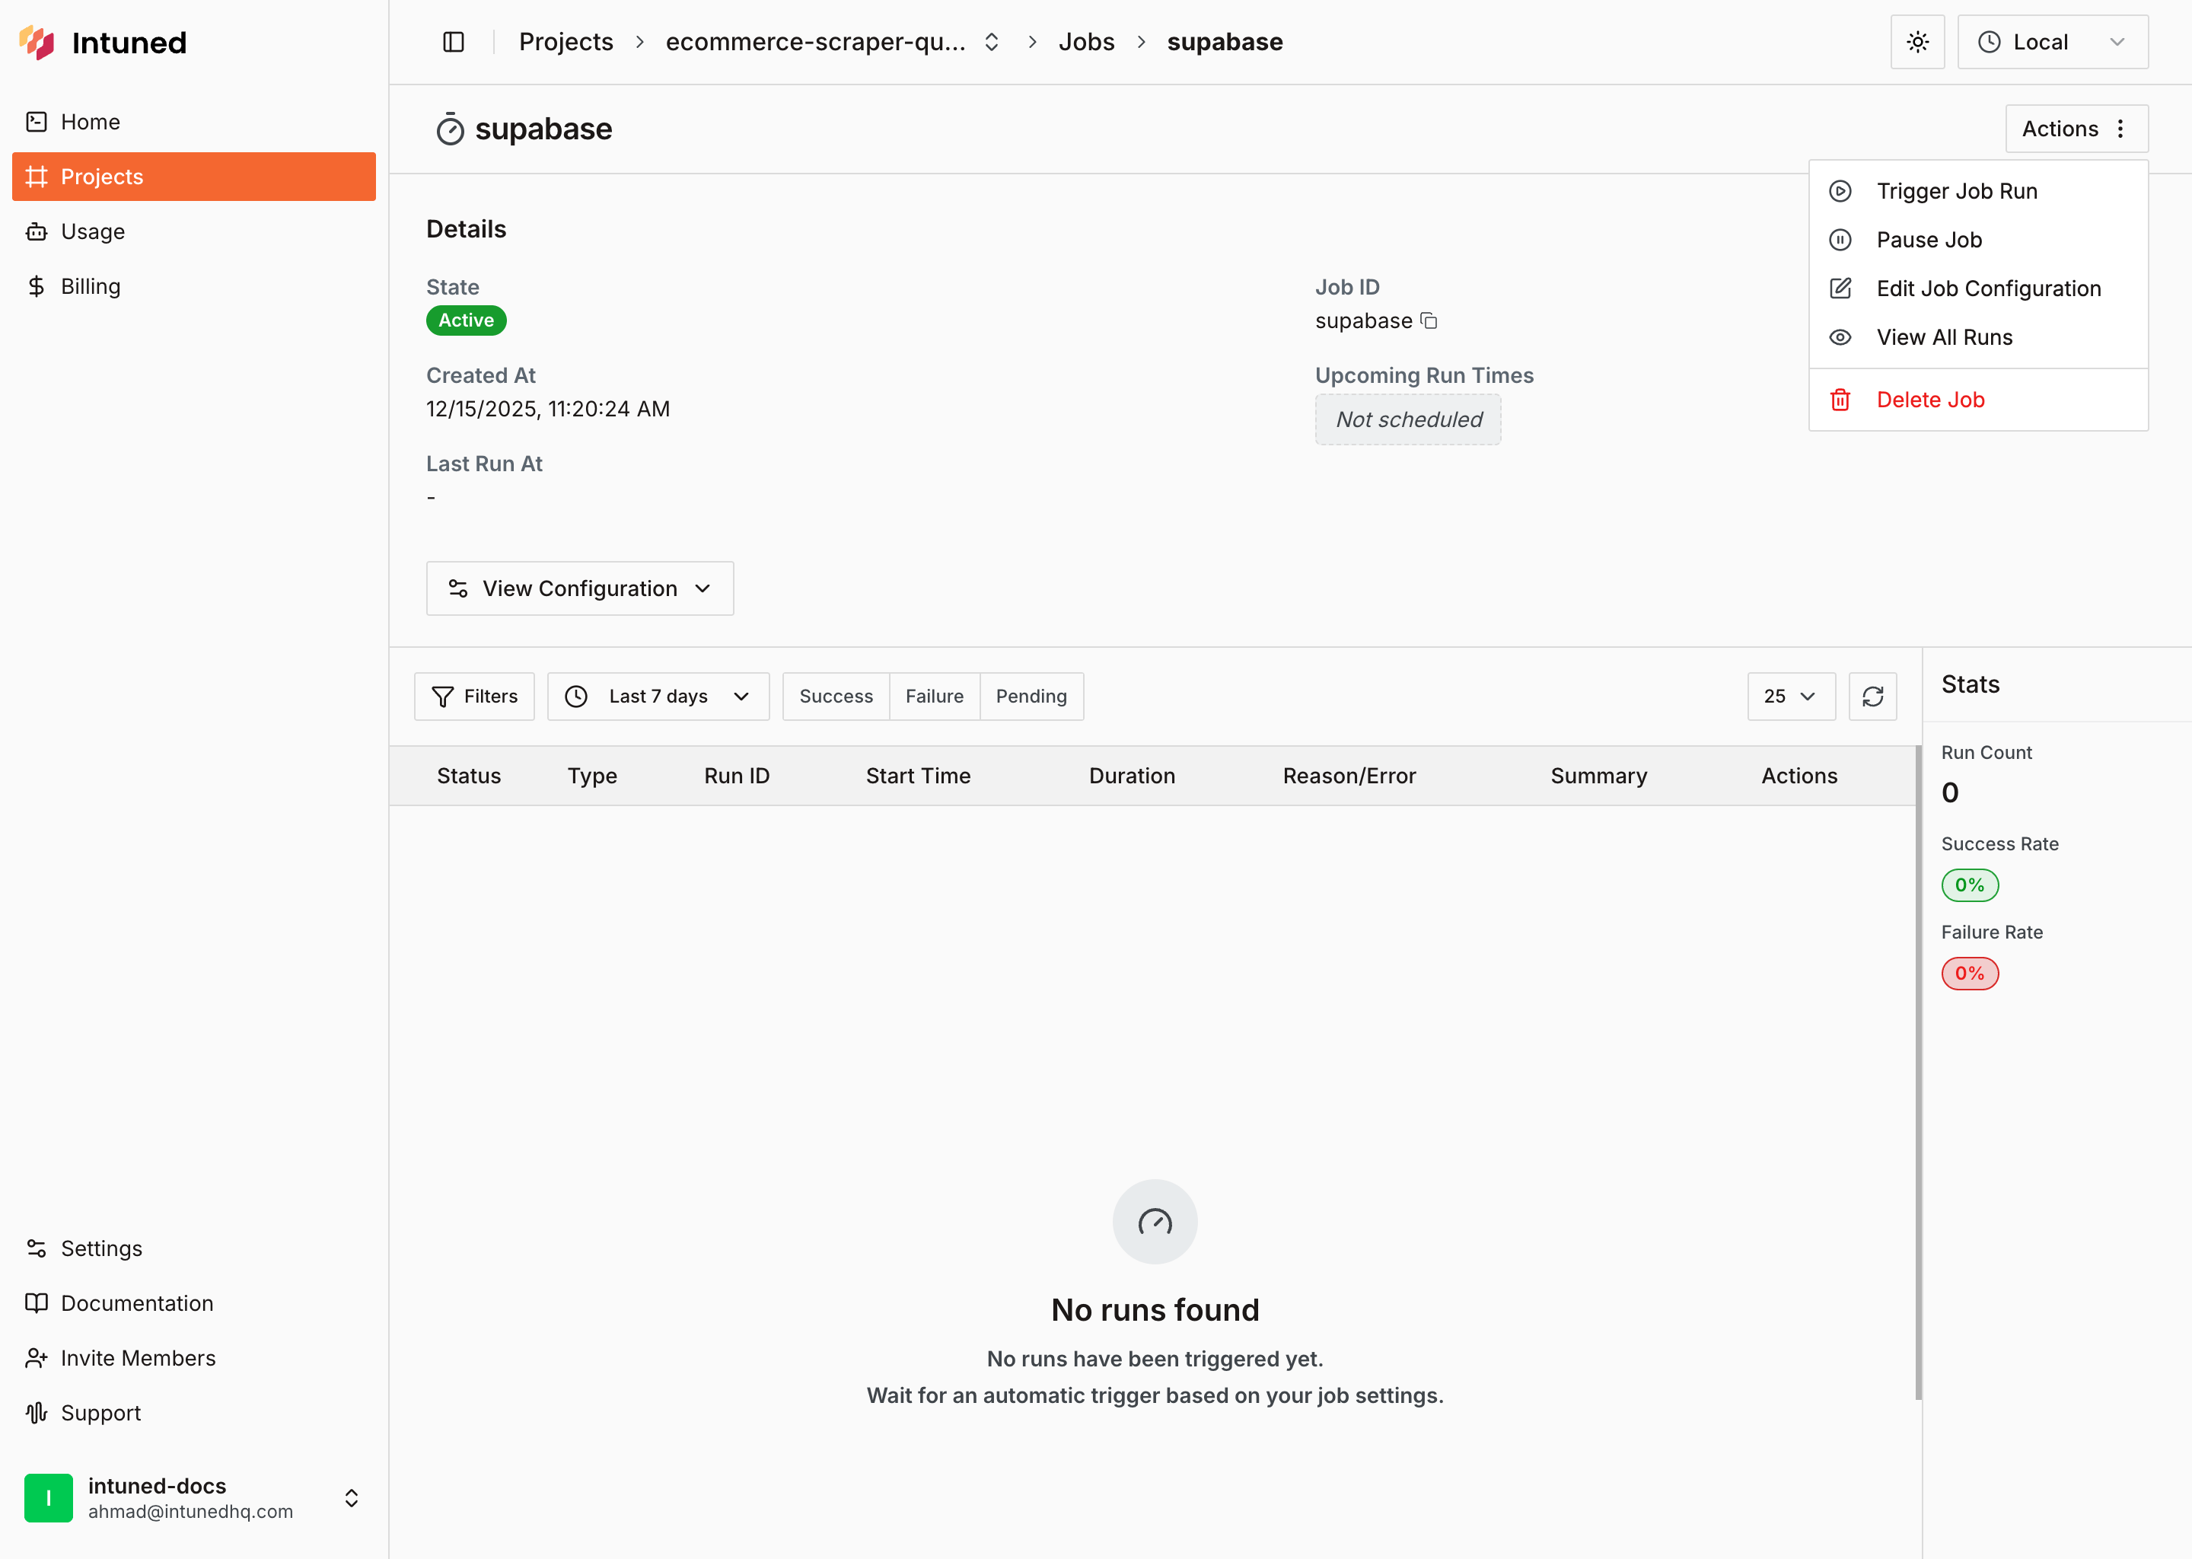2192x1559 pixels.
Task: Click the empty-state gauge icon
Action: 1155,1221
